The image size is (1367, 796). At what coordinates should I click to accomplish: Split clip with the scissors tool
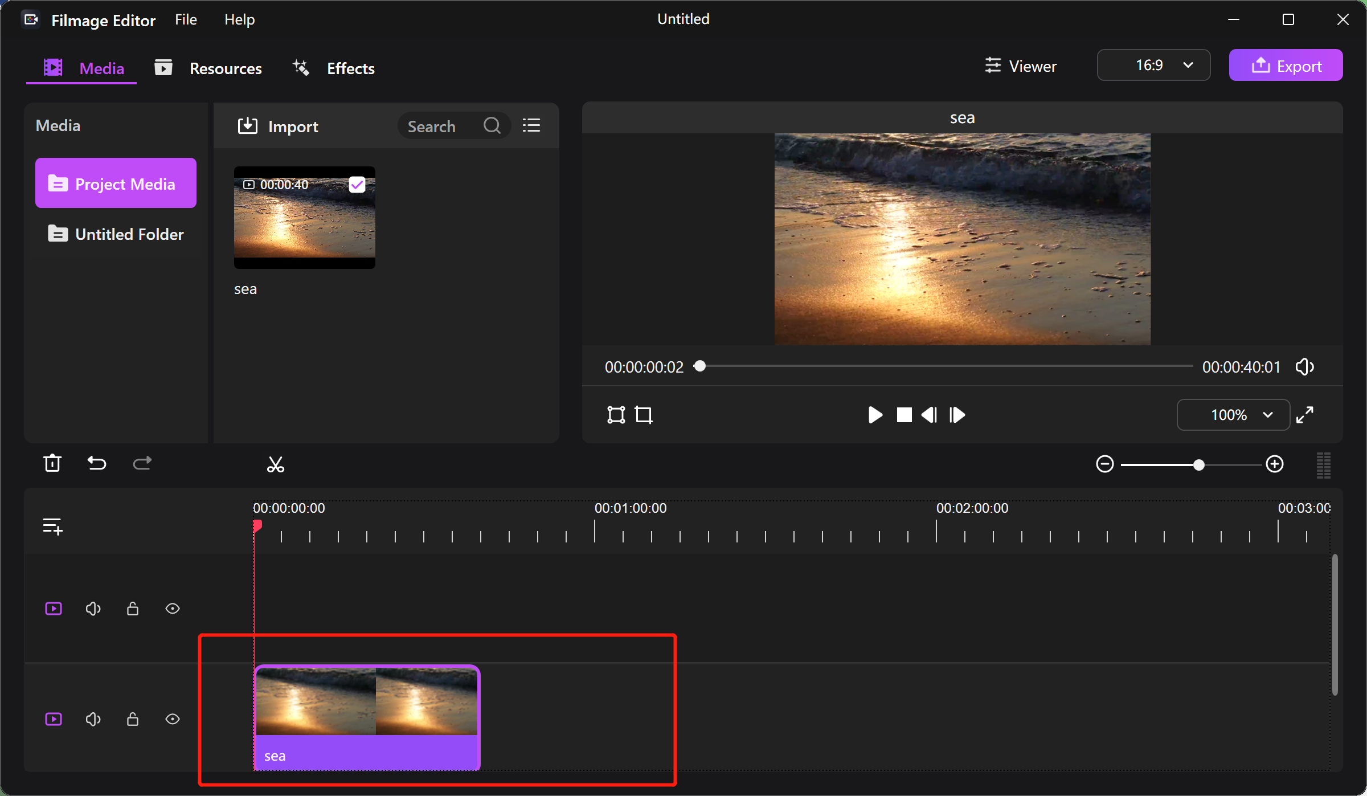point(276,464)
